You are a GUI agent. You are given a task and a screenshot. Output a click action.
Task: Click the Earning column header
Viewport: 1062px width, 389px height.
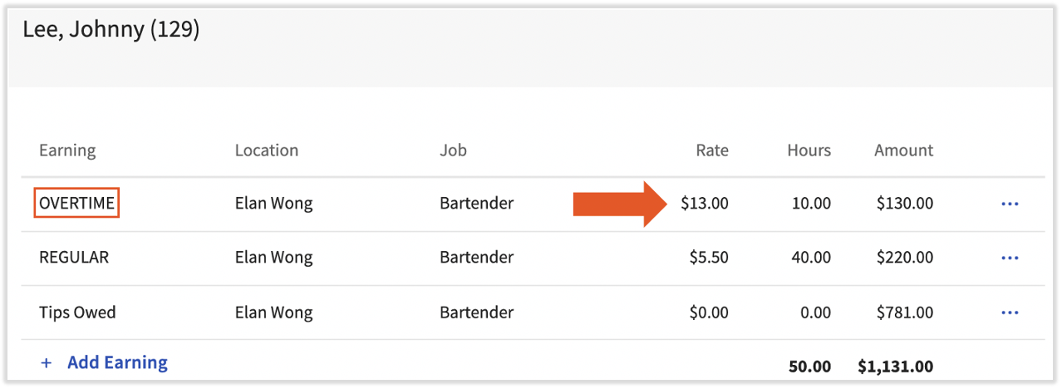pyautogui.click(x=67, y=150)
